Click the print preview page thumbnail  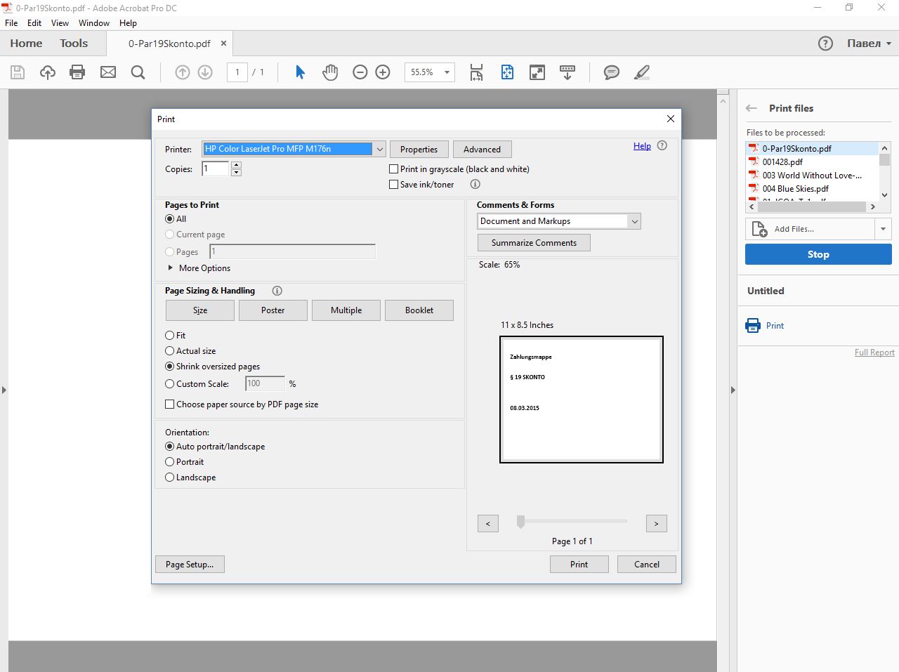tap(582, 400)
